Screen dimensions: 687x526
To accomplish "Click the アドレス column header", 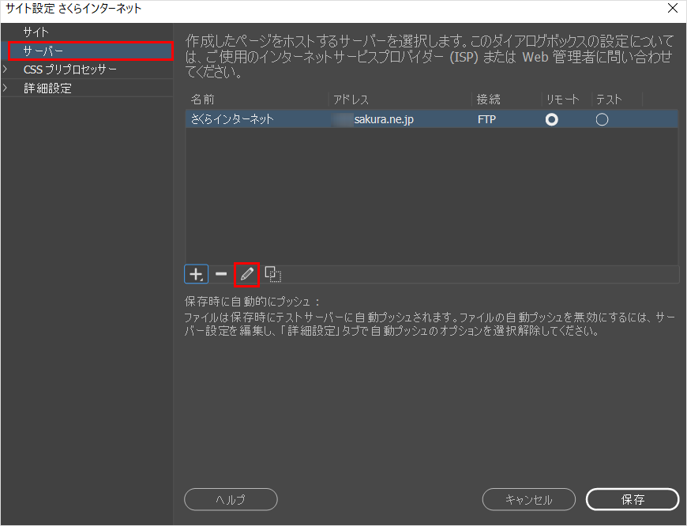I will tap(351, 100).
